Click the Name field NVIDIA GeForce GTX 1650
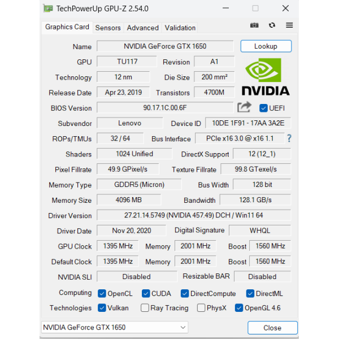This screenshot has width=339, height=339. click(165, 46)
